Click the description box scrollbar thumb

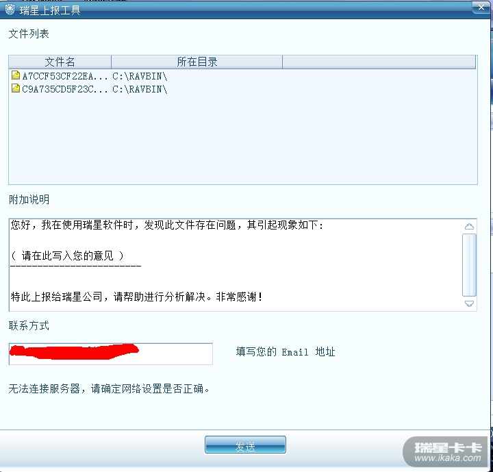470,265
